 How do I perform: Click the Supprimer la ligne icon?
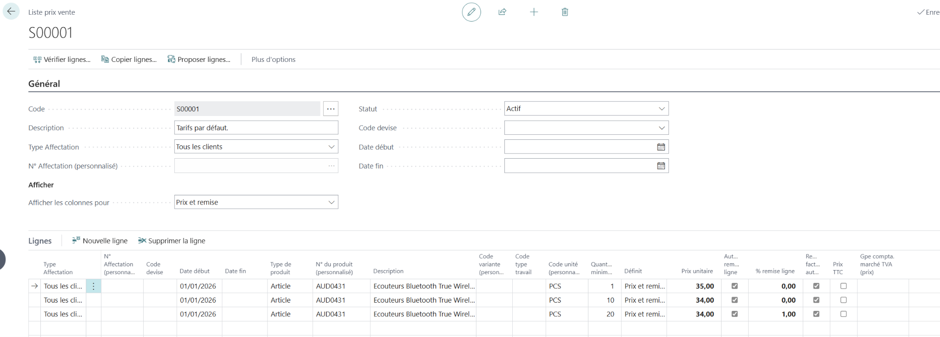point(142,241)
